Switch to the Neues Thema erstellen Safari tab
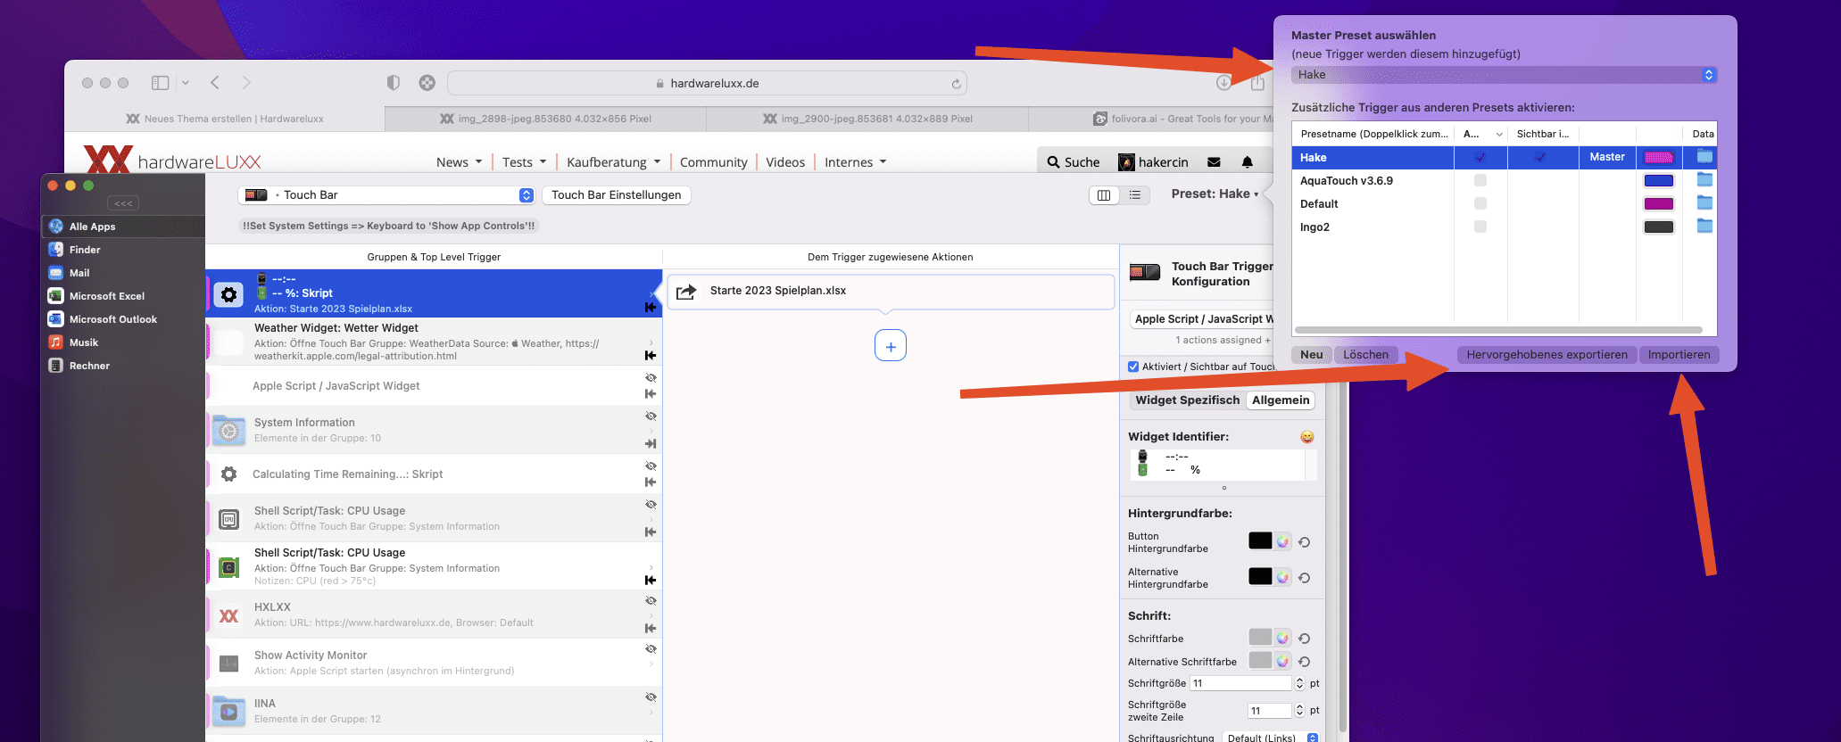The image size is (1841, 742). [225, 119]
